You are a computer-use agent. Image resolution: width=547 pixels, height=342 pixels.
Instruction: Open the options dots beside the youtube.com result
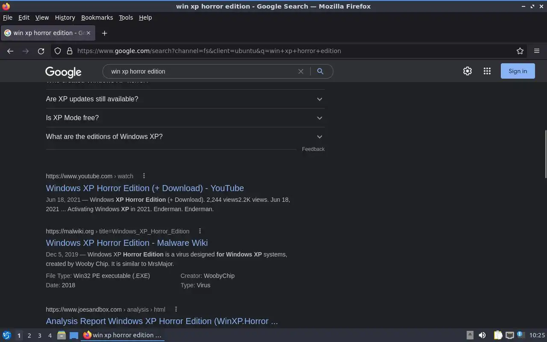pos(144,176)
